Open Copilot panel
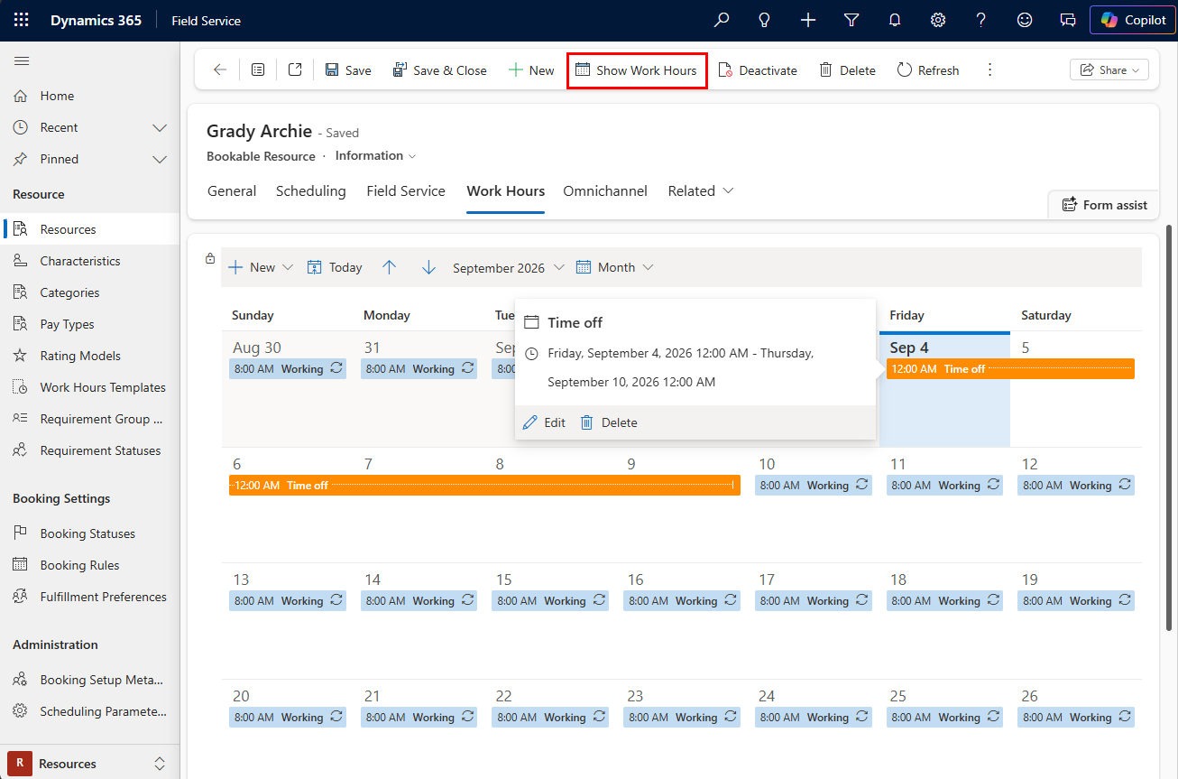The height and width of the screenshot is (779, 1178). [1133, 20]
